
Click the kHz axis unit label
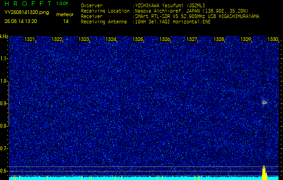tap(4, 36)
